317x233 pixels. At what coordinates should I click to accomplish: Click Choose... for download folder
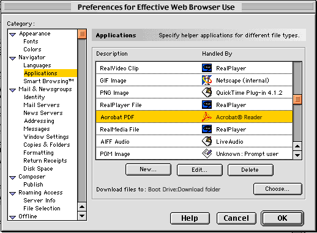click(277, 189)
